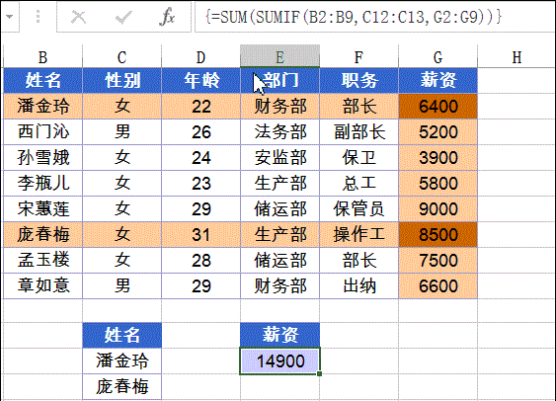Select column E header

click(x=279, y=56)
